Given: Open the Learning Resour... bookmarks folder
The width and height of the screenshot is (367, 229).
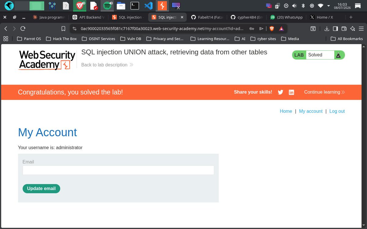Looking at the screenshot, I should (x=210, y=39).
